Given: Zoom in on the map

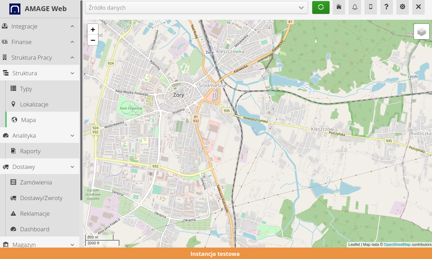Looking at the screenshot, I should click(93, 30).
